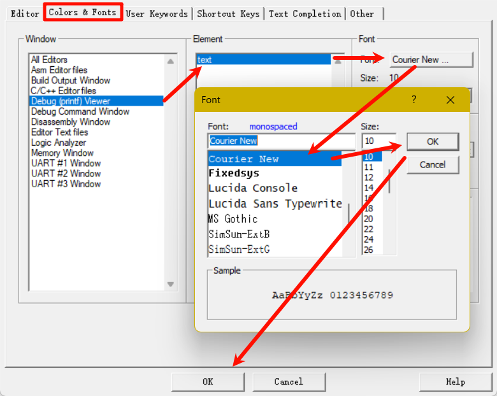The image size is (497, 396).
Task: Click OK at bottom of configuration dialog
Action: [x=208, y=382]
